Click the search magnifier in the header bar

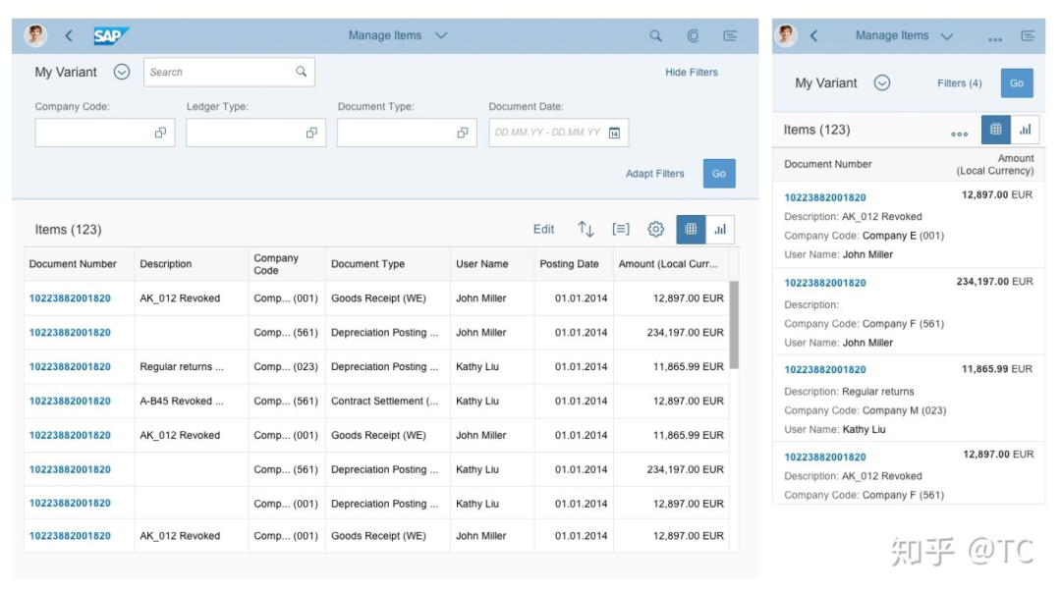pos(655,36)
